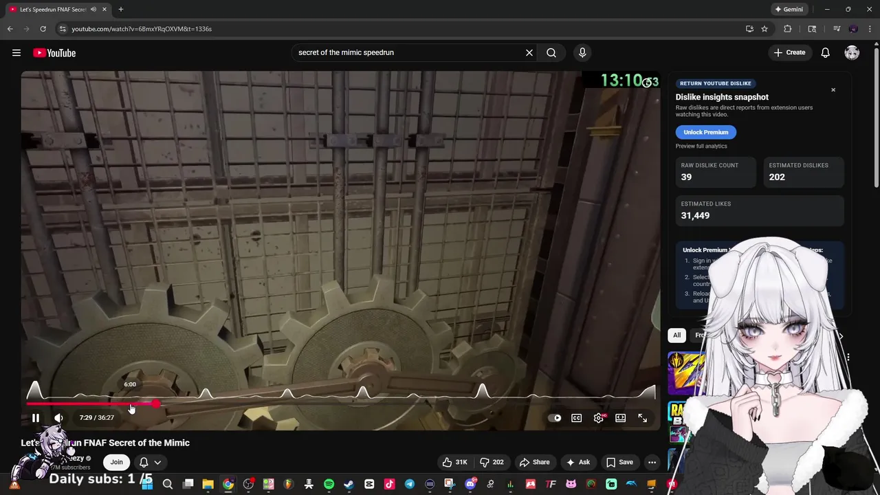The width and height of the screenshot is (880, 495).
Task: Like the video with 31K likes
Action: point(455,462)
